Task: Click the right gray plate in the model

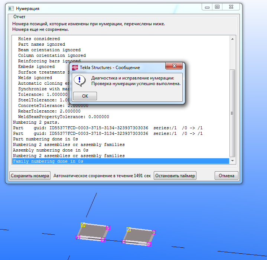Action: click(139, 236)
